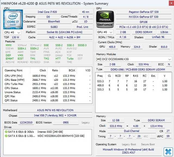Click the green status icon for WDC drive
This screenshot has height=157, width=174.
coord(6,136)
